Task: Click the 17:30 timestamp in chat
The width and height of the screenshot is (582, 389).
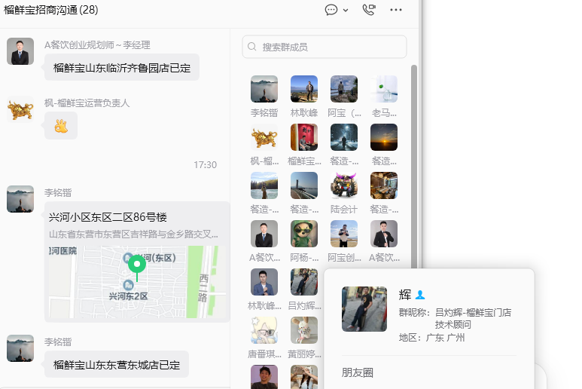Action: coord(206,165)
